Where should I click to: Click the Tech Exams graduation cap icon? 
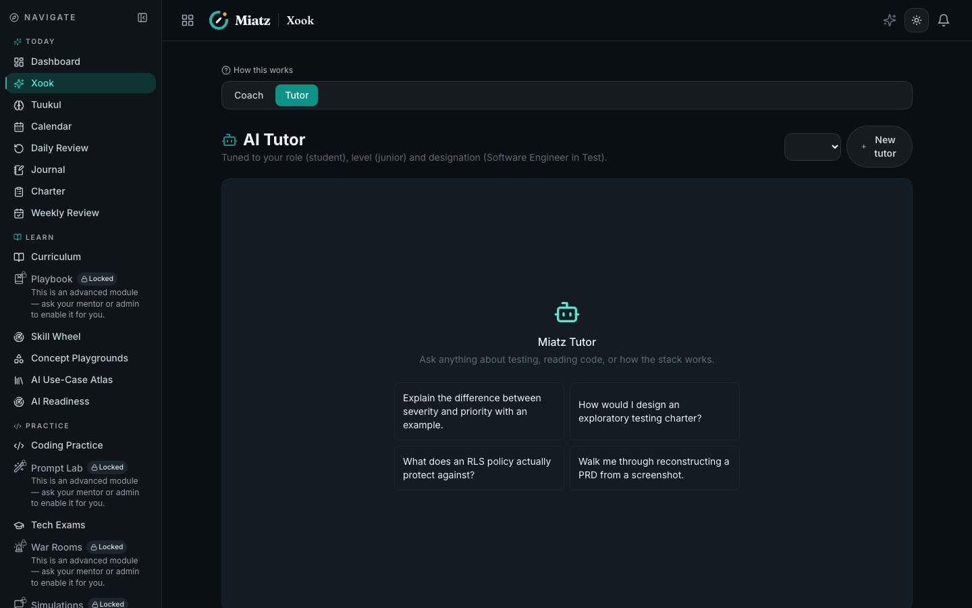[x=19, y=526]
